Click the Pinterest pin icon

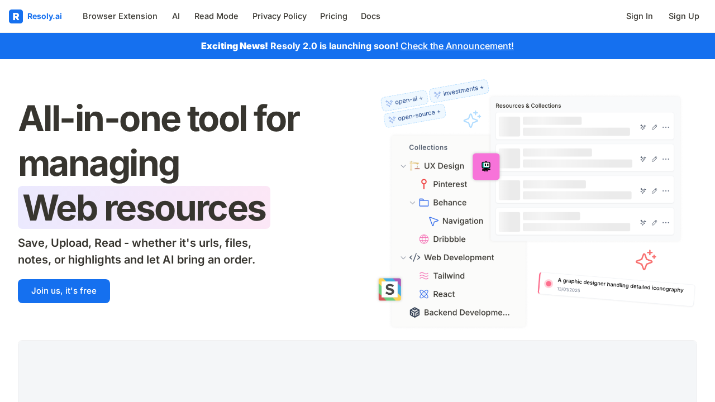tap(424, 184)
